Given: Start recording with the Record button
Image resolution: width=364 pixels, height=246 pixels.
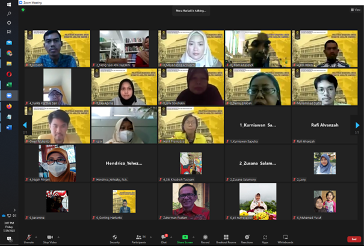Looking at the screenshot, I should pos(205,238).
